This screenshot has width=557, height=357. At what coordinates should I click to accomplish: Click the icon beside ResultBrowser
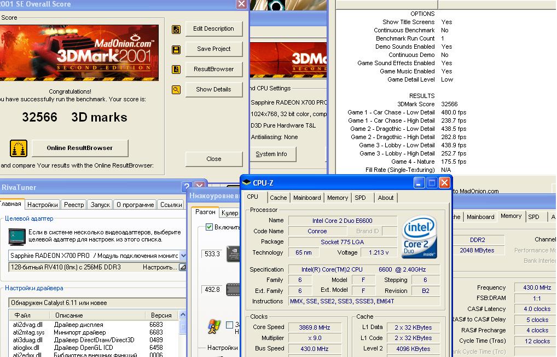pos(176,70)
